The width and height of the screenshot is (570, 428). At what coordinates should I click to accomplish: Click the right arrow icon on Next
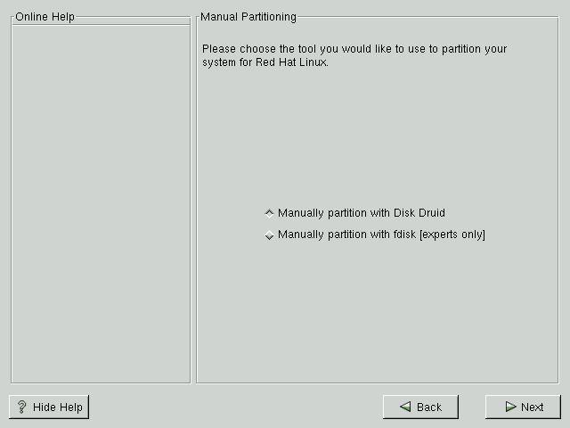click(x=510, y=407)
